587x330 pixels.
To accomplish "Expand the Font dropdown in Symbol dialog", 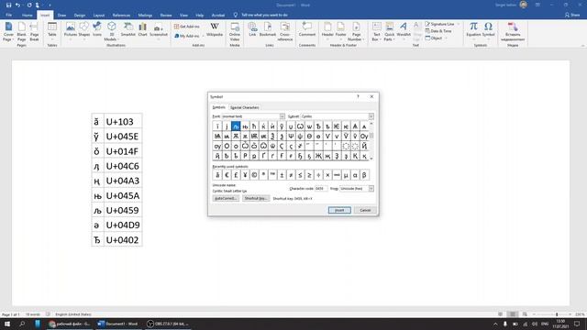I will pos(282,116).
